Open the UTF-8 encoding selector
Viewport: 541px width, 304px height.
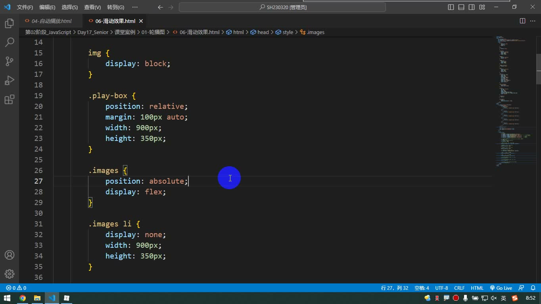[x=441, y=288]
